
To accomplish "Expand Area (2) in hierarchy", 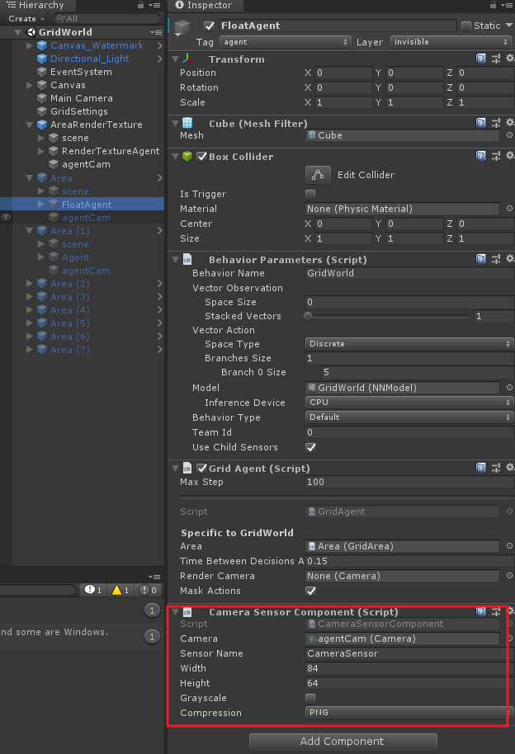I will (30, 284).
